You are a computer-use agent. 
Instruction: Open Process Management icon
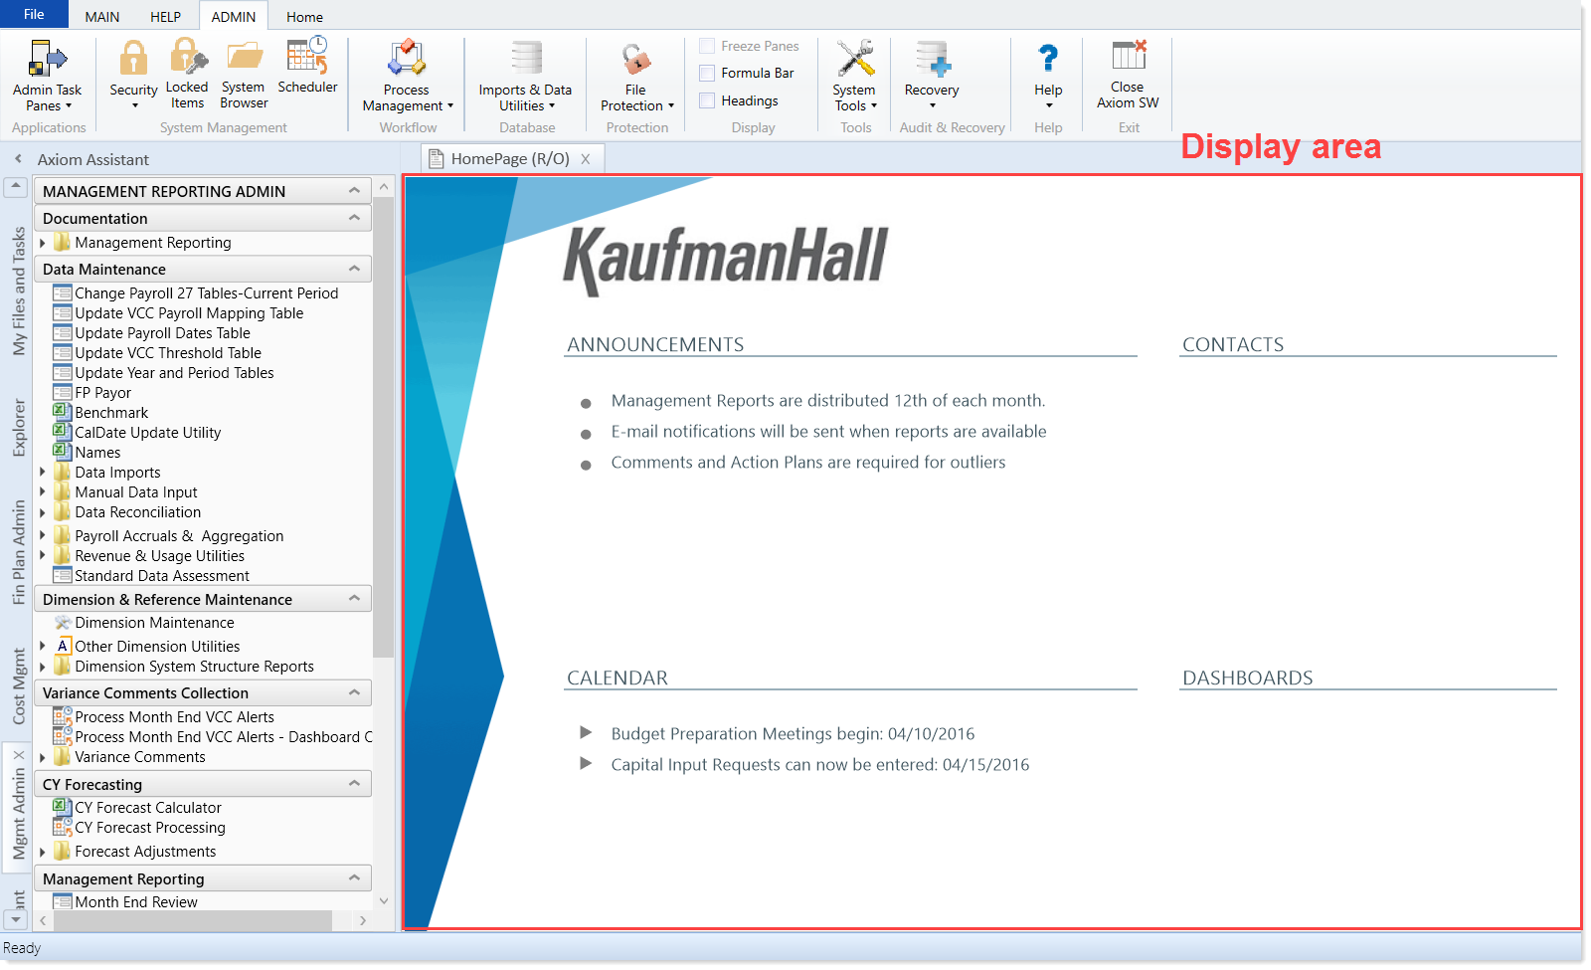tap(407, 59)
